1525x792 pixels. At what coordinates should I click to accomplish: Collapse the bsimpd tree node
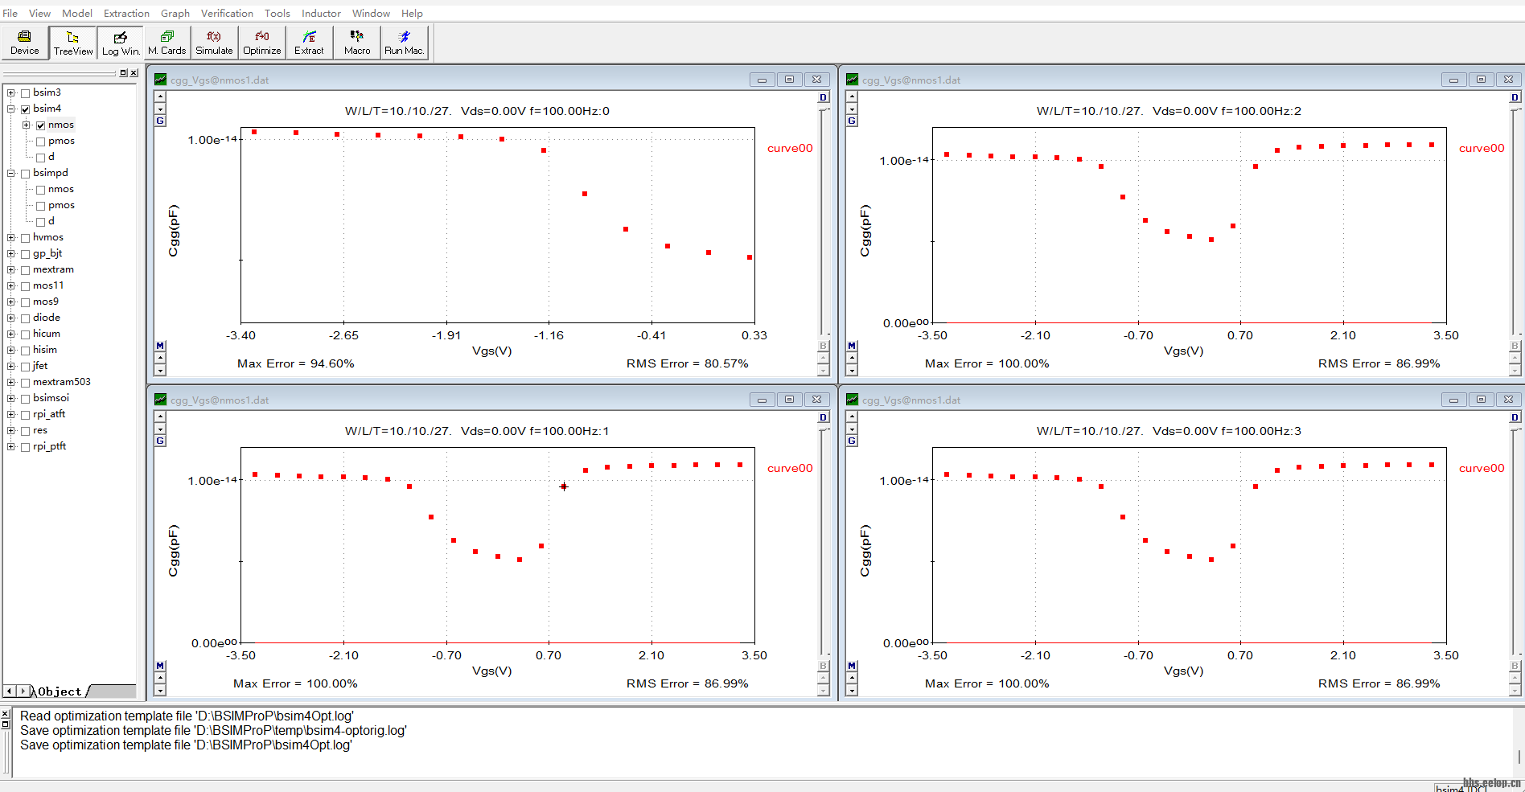[11, 174]
